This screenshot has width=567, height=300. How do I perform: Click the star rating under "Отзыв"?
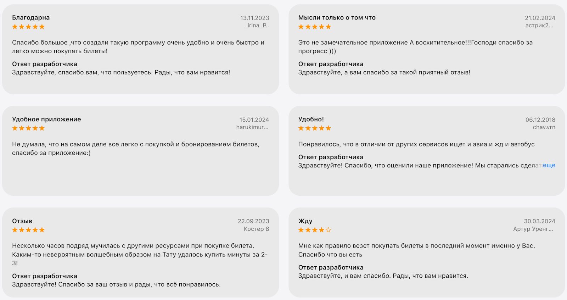(28, 230)
